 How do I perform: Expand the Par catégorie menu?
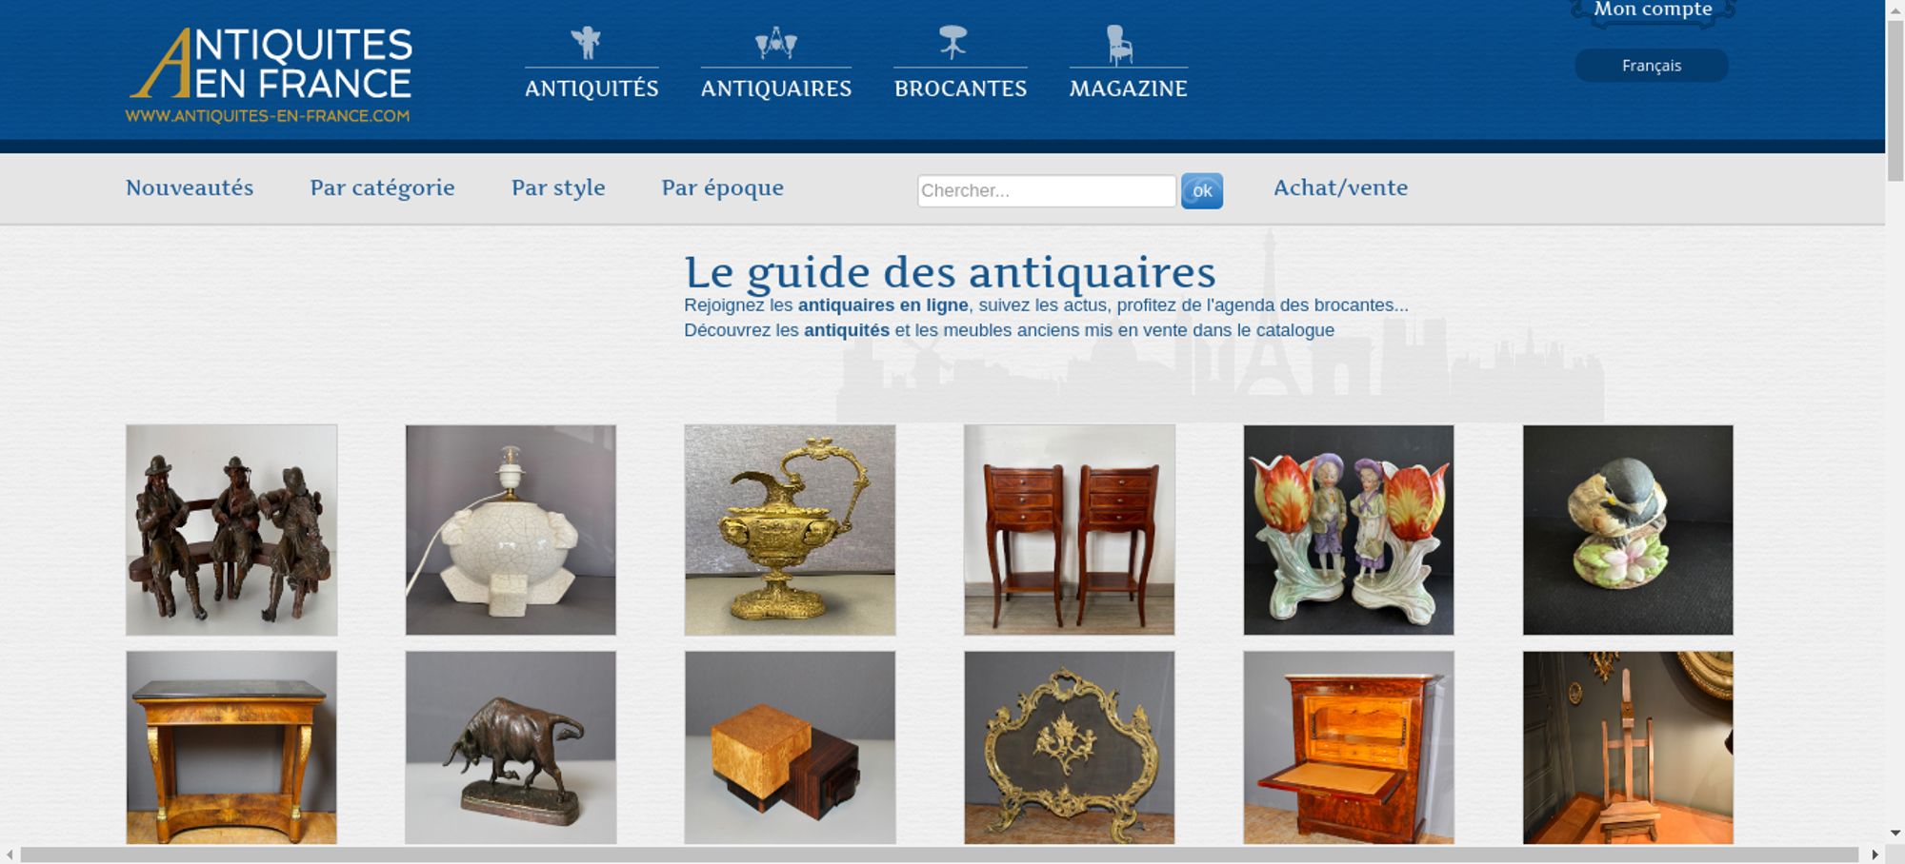[382, 188]
